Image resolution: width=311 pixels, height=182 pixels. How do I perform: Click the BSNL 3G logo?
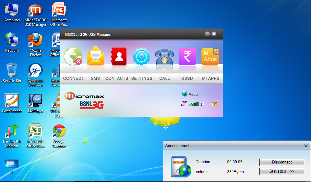(x=92, y=105)
